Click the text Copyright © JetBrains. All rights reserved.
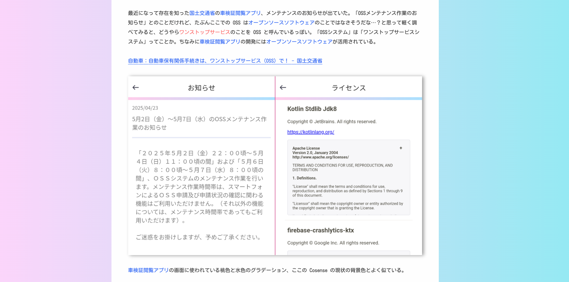 [332, 122]
